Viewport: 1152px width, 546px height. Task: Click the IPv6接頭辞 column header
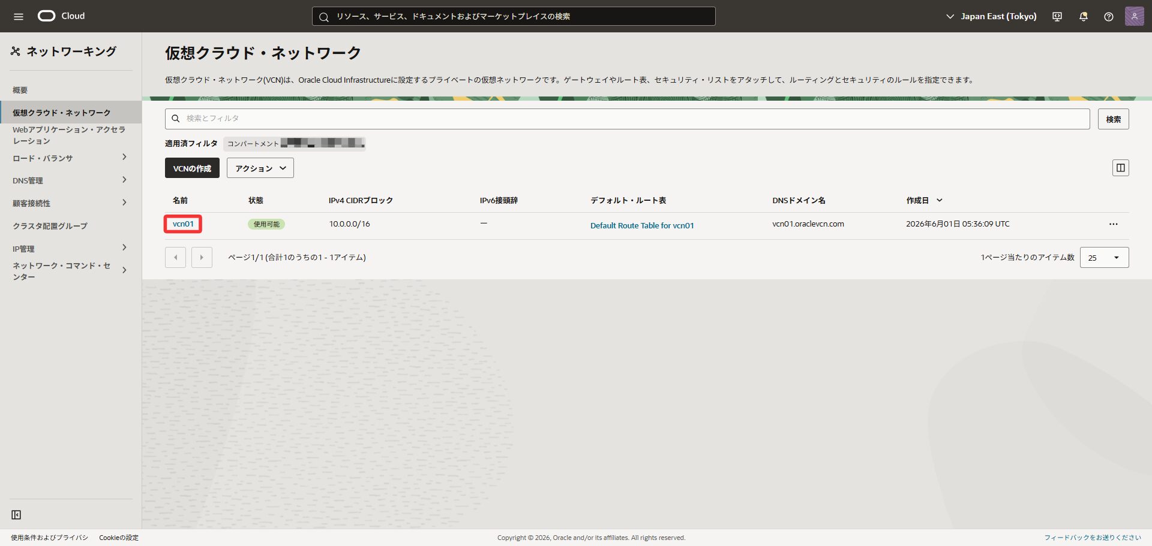[x=499, y=200]
